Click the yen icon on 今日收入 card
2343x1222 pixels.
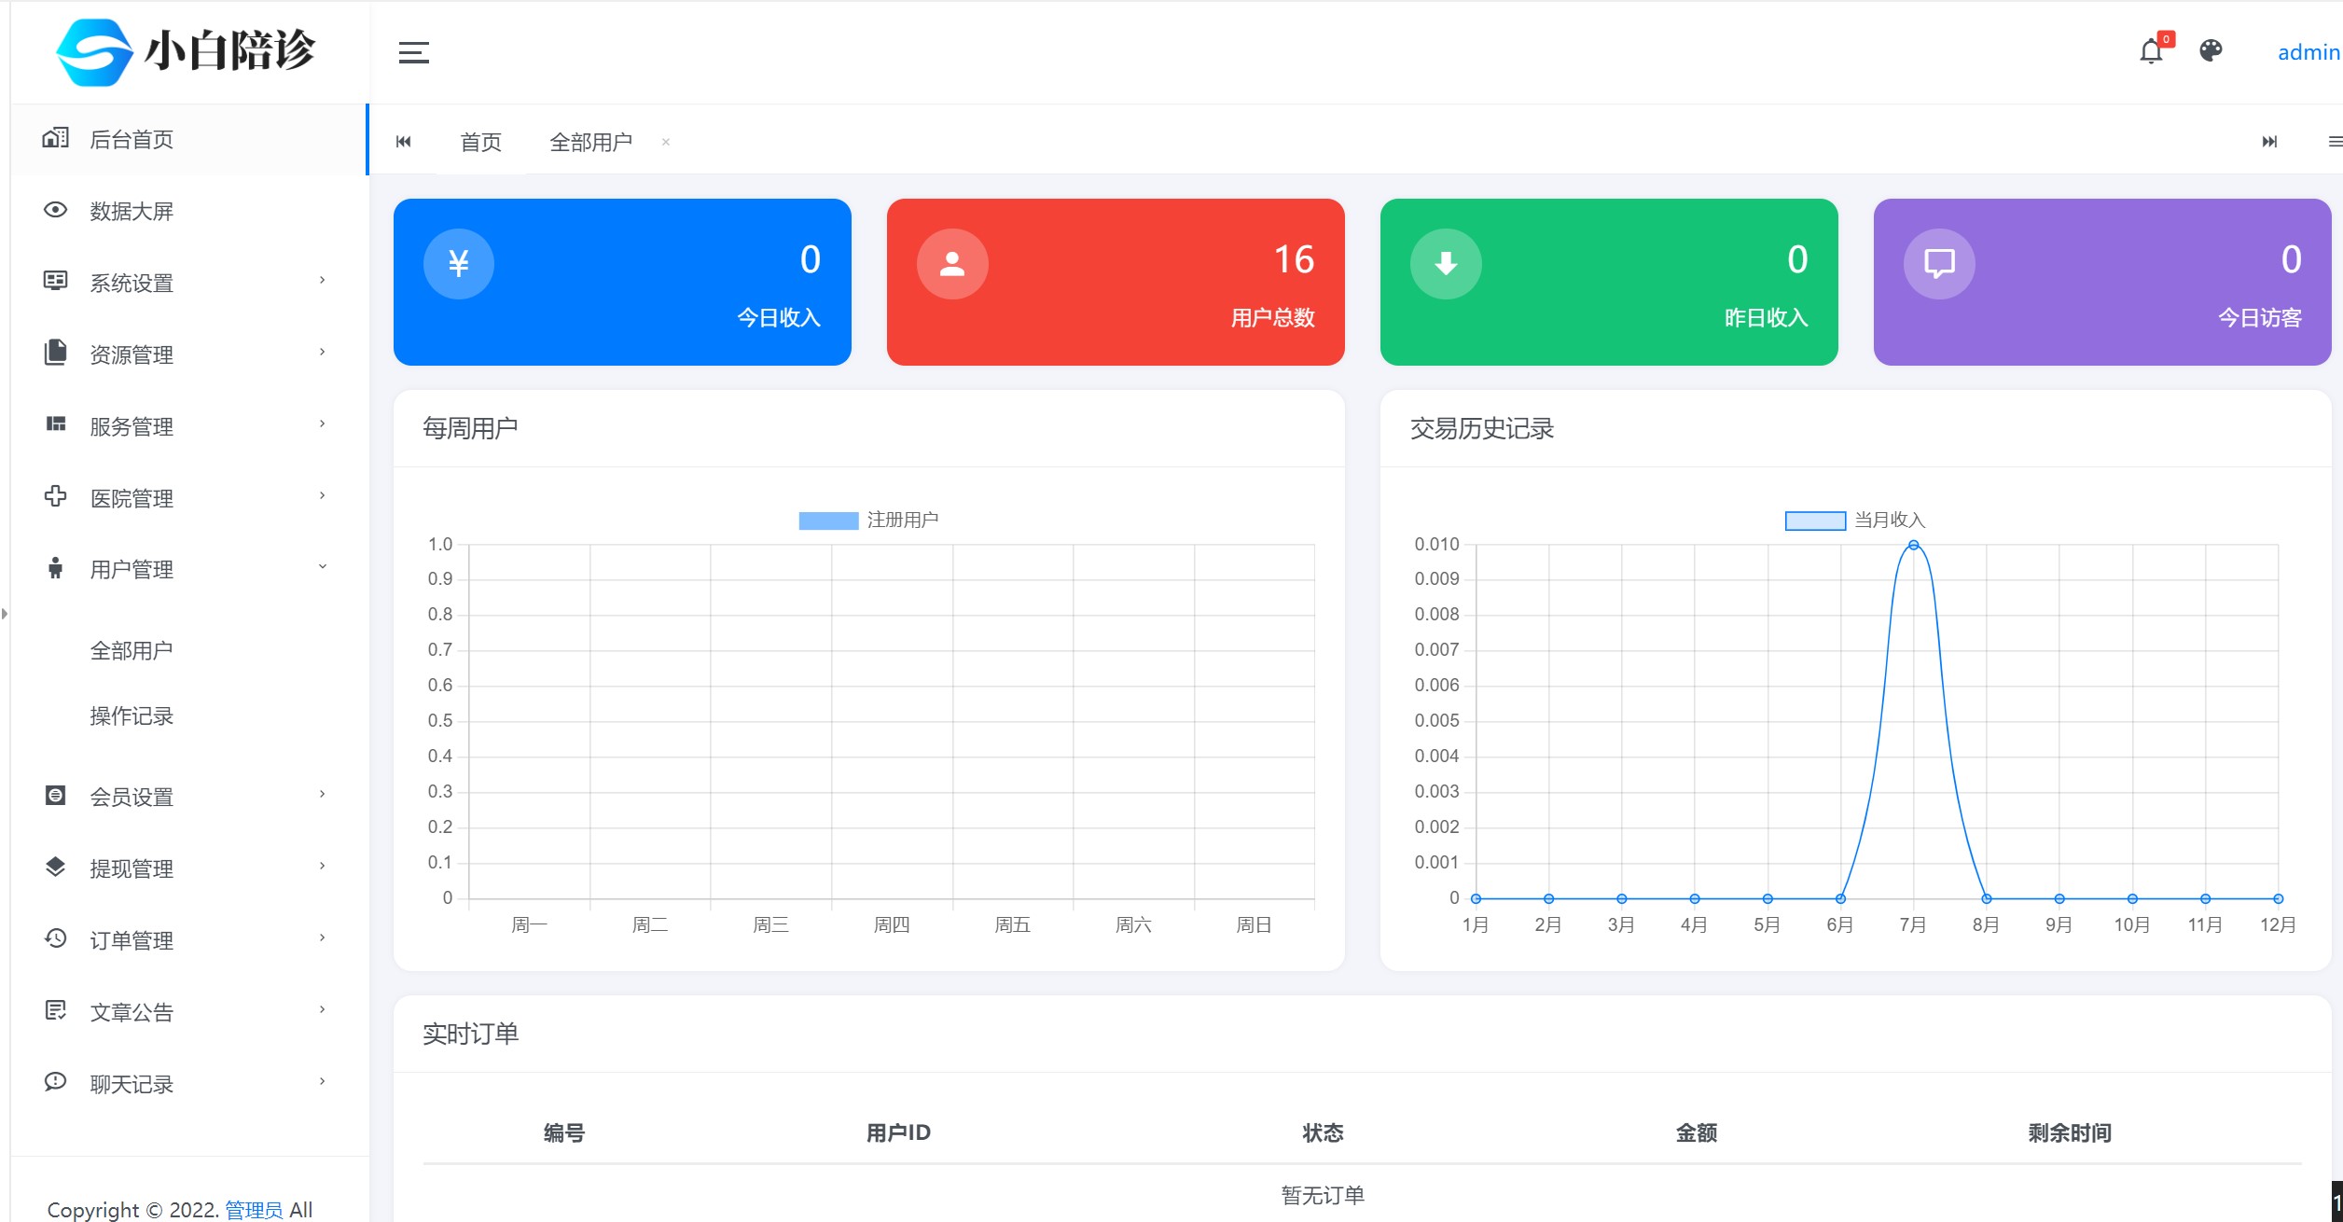coord(459,264)
